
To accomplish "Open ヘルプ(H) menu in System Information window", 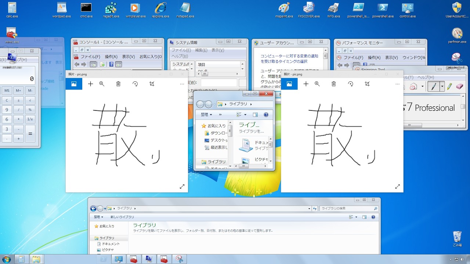I will (180, 56).
